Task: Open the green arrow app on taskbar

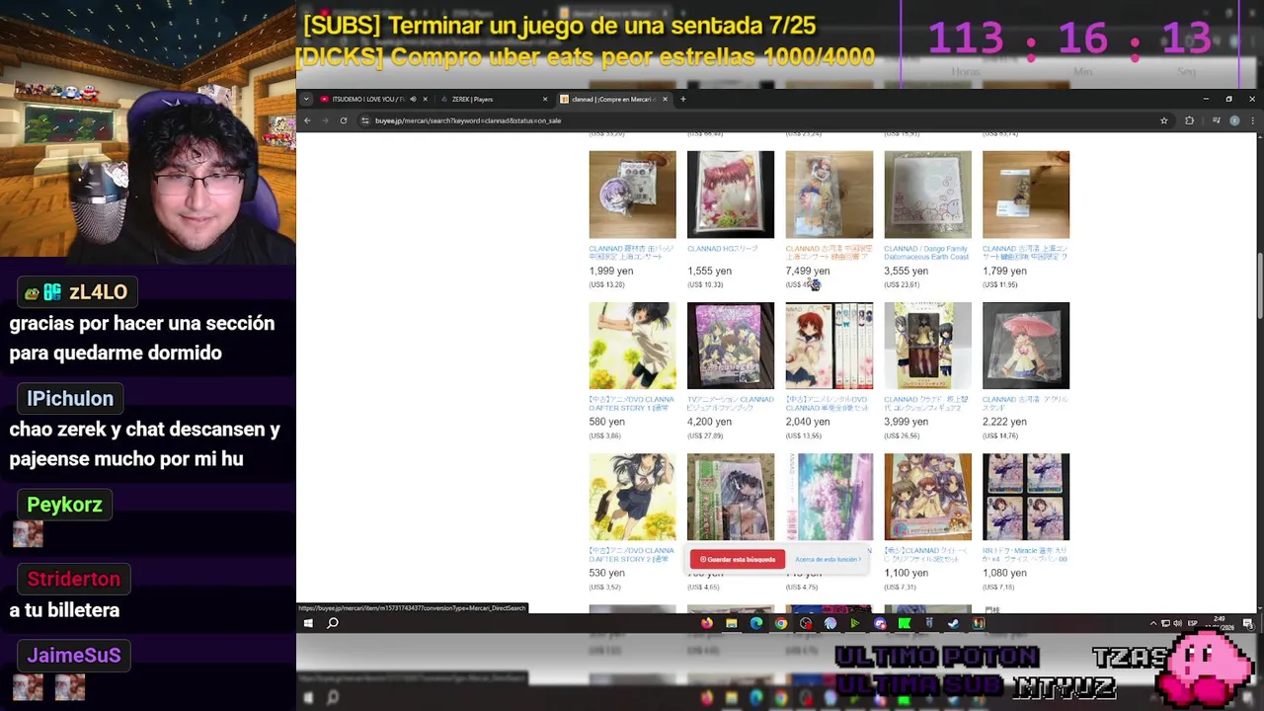Action: pyautogui.click(x=855, y=623)
